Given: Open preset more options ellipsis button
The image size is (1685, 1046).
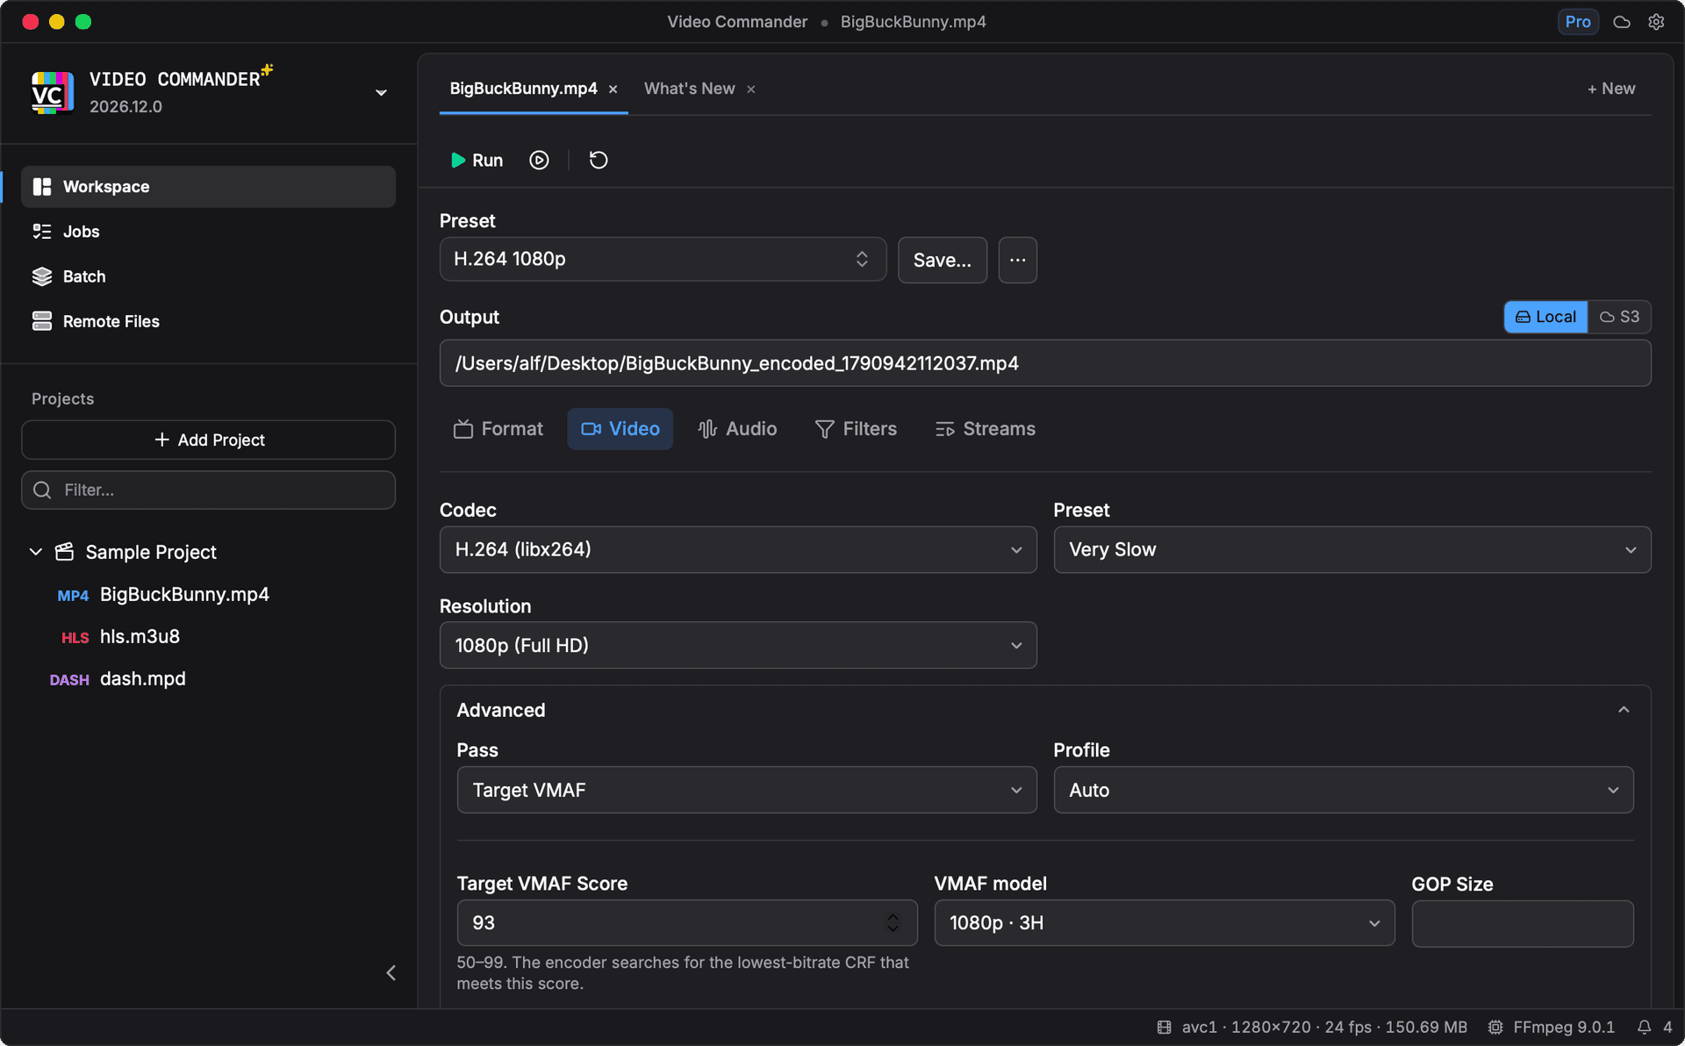Looking at the screenshot, I should pos(1018,260).
